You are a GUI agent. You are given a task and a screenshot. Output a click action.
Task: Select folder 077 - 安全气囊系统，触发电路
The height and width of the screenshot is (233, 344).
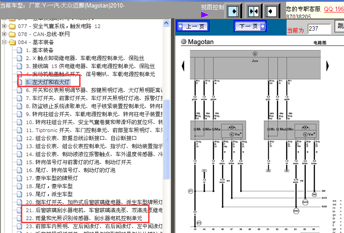[59, 26]
